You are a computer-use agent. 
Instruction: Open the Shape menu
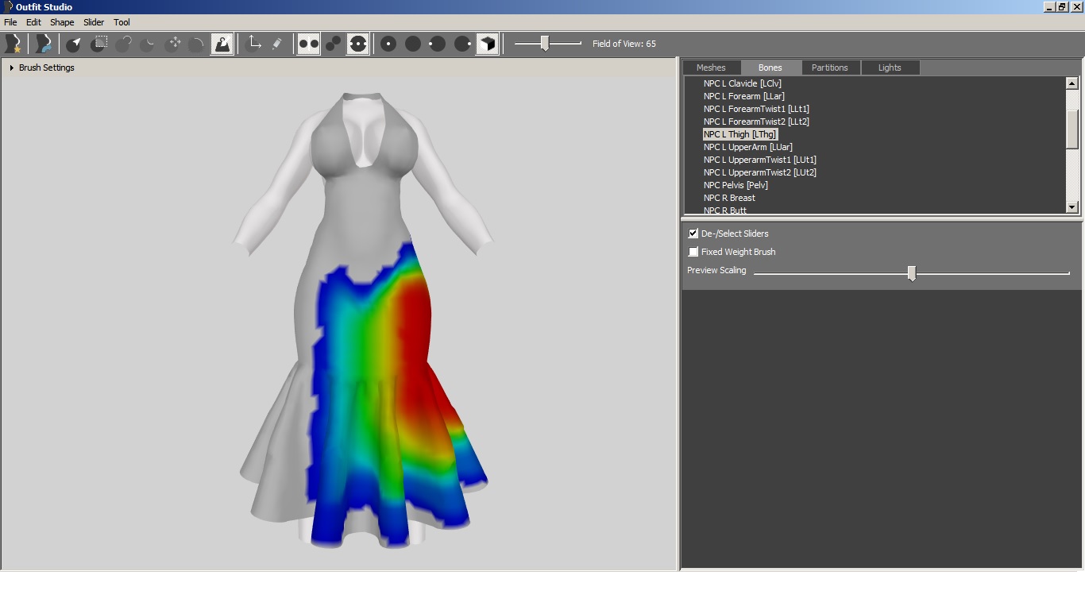62,22
